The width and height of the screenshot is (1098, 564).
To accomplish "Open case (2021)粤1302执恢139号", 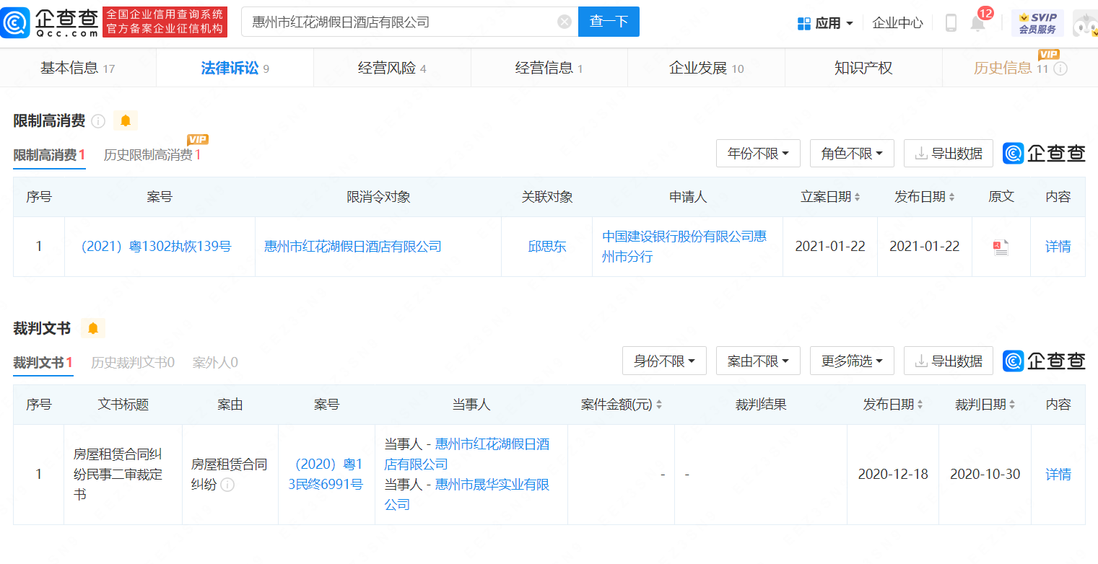I will click(155, 247).
